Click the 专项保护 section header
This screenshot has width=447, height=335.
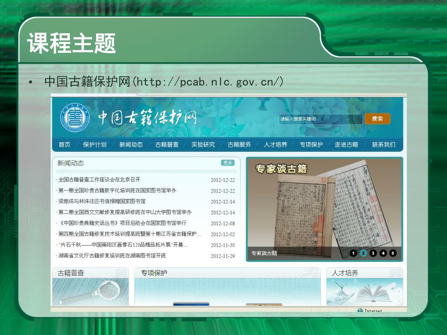click(x=154, y=273)
